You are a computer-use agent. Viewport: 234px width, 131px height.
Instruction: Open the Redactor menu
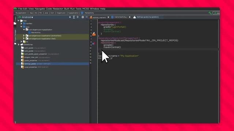58,9
